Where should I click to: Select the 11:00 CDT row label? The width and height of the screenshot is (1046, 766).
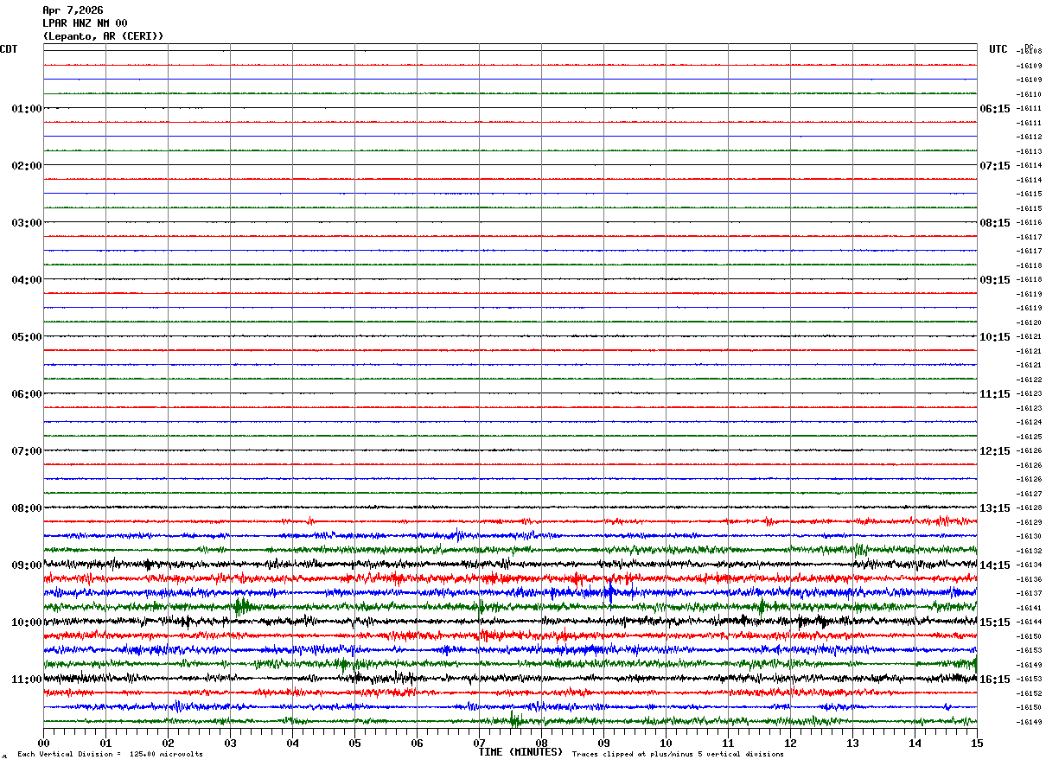[26, 680]
